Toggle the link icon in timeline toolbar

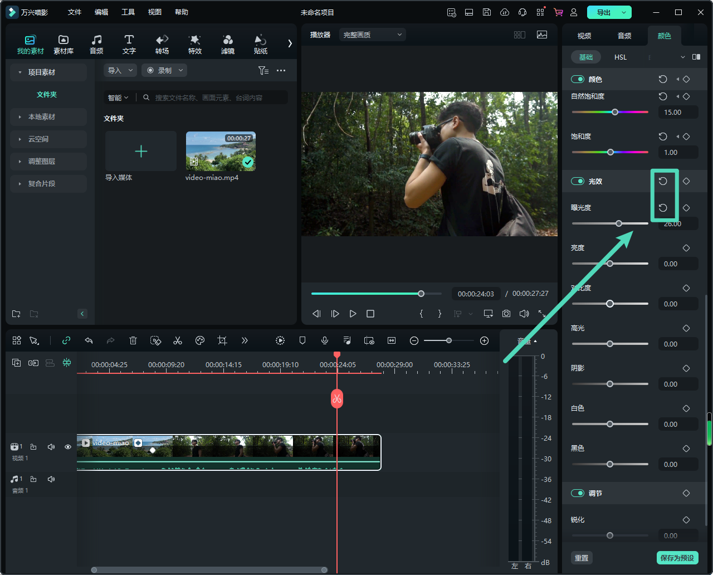(x=66, y=340)
